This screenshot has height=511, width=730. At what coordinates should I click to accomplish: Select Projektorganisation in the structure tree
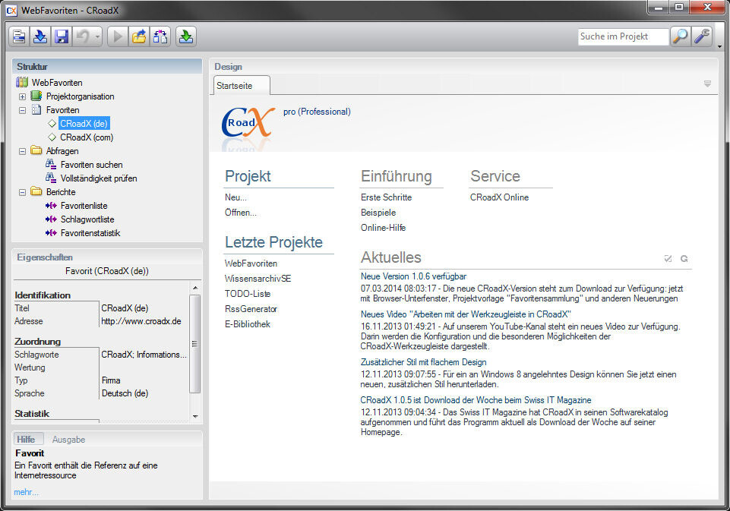tap(80, 96)
